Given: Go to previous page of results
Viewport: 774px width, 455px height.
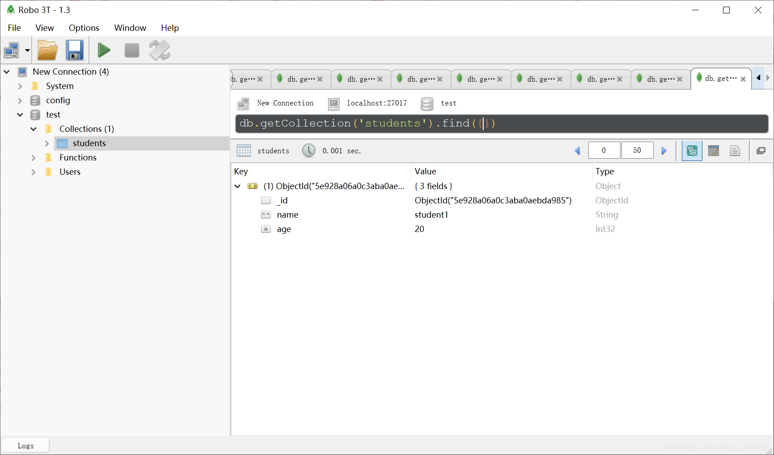Looking at the screenshot, I should coord(578,151).
